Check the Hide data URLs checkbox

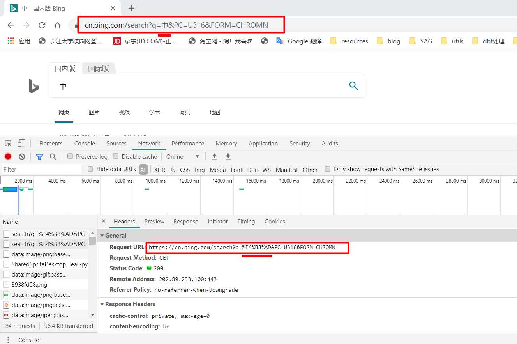[90, 169]
